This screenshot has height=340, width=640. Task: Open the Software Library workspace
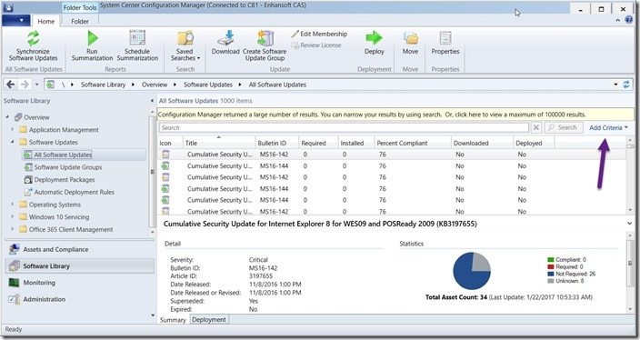pos(79,266)
